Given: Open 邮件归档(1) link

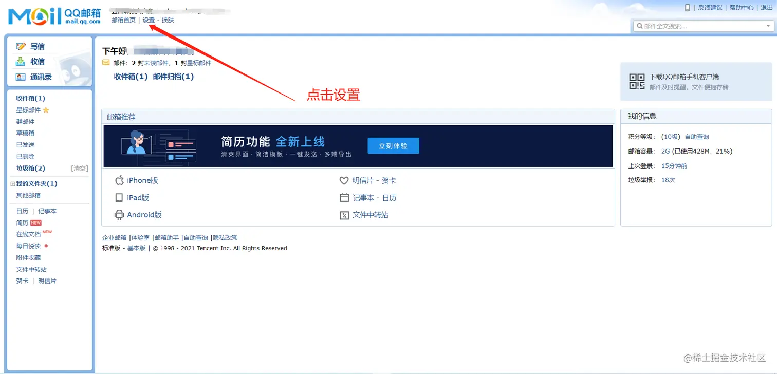Looking at the screenshot, I should tap(173, 77).
